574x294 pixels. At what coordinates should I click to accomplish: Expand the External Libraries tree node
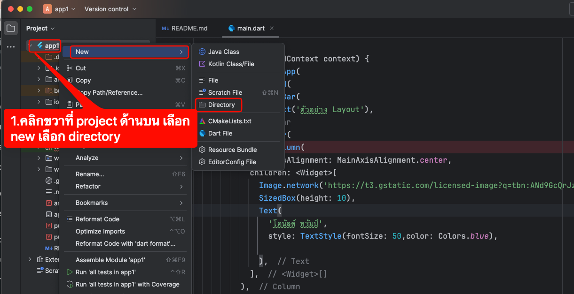(30, 259)
